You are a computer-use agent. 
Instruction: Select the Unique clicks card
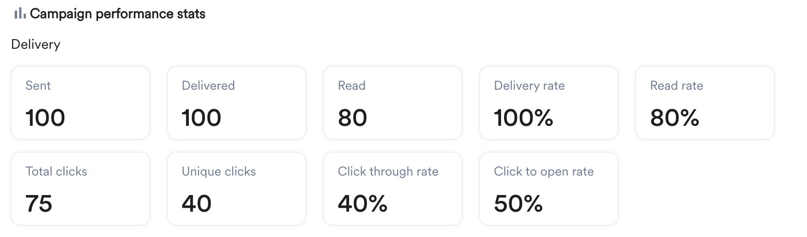(x=237, y=189)
